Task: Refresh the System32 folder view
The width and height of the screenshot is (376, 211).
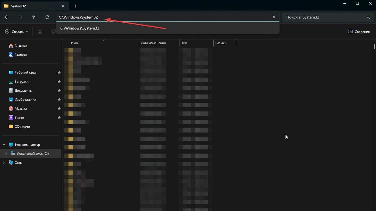Action: click(x=47, y=17)
